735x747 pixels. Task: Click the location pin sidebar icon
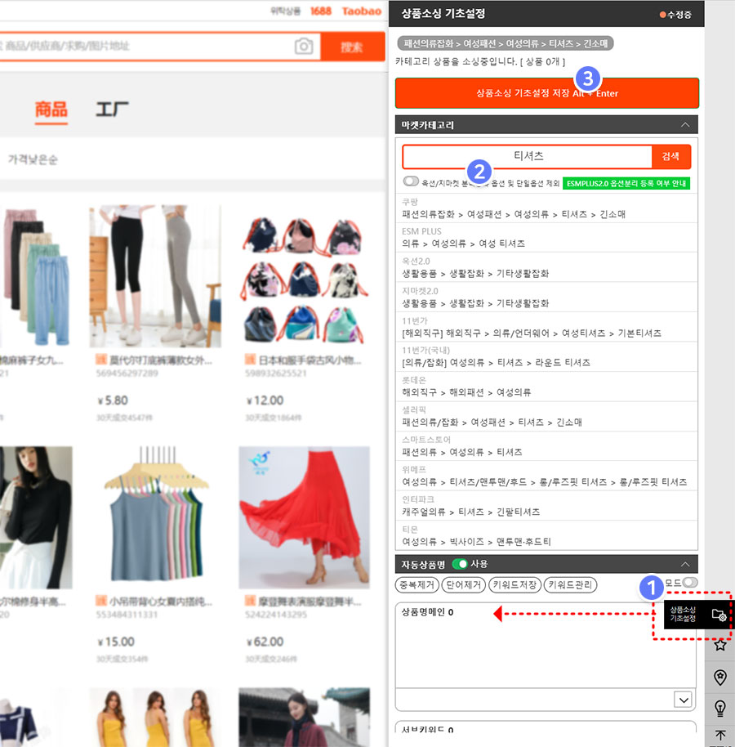click(719, 677)
